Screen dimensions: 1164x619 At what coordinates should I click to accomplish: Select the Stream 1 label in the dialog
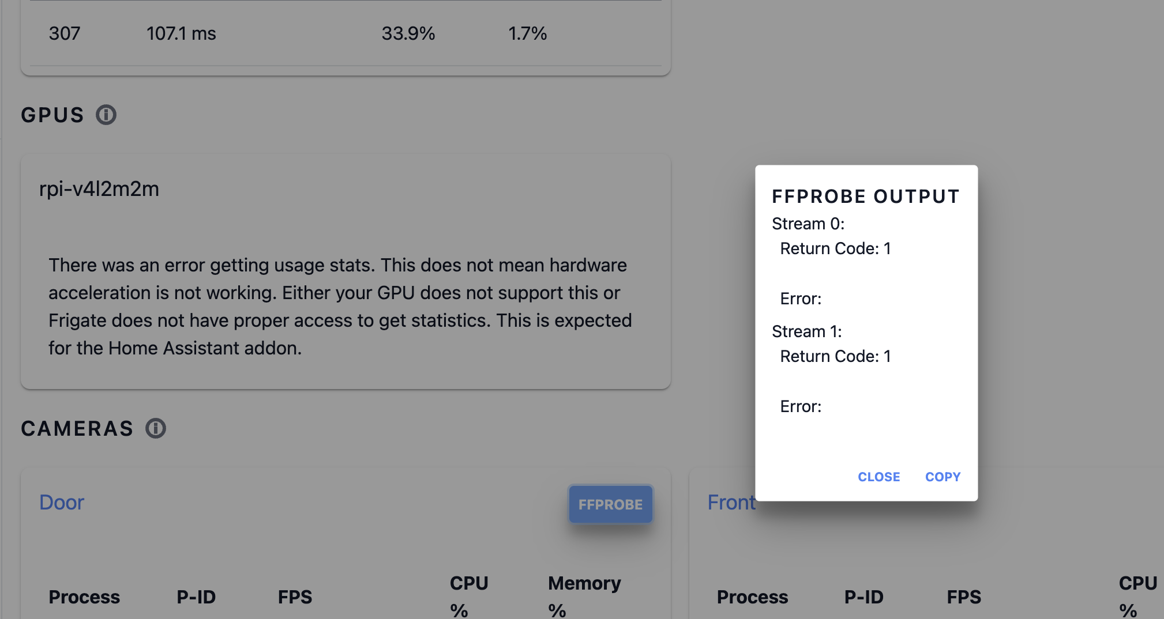[x=807, y=331]
